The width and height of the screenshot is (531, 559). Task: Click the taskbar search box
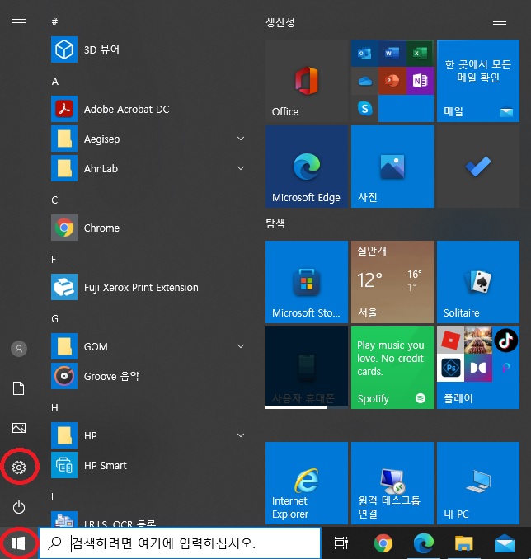pos(180,543)
